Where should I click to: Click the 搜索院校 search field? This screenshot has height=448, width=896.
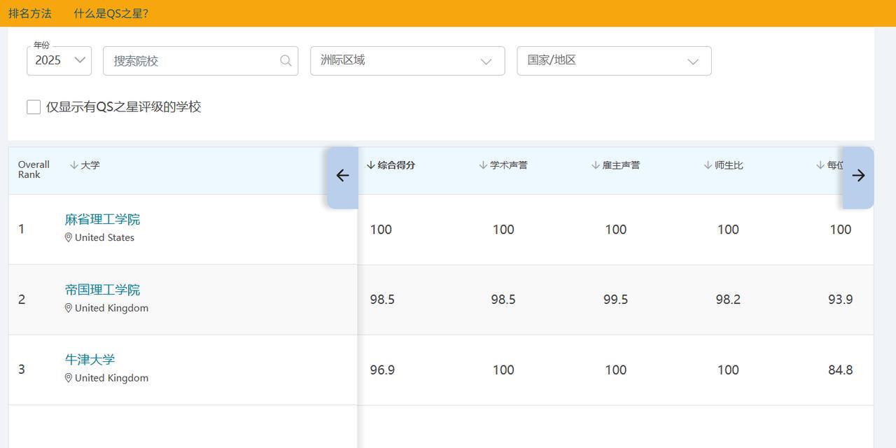(200, 61)
